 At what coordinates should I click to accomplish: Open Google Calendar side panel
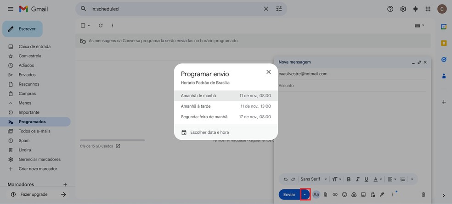click(x=444, y=27)
